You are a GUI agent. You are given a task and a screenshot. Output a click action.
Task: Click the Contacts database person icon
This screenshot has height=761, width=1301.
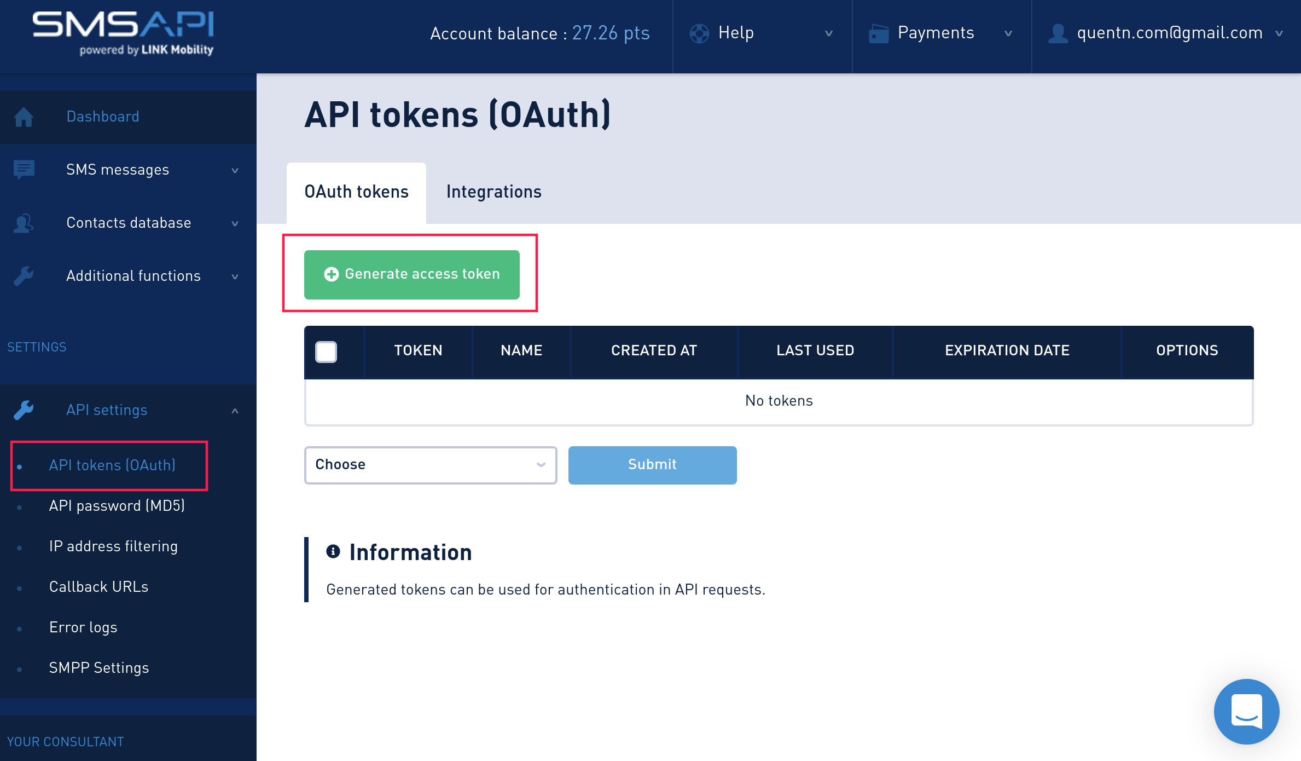[x=24, y=223]
